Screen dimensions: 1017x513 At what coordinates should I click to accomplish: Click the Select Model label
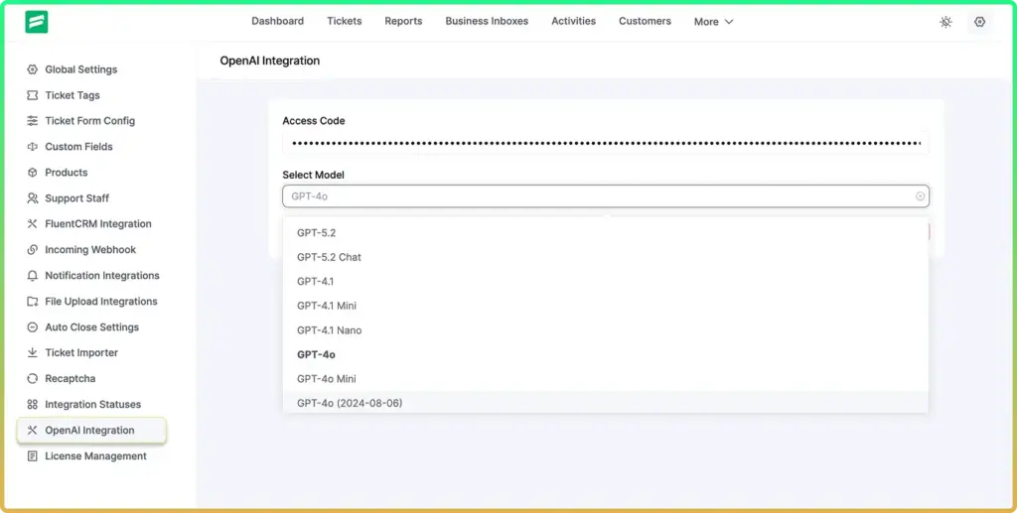tap(313, 175)
